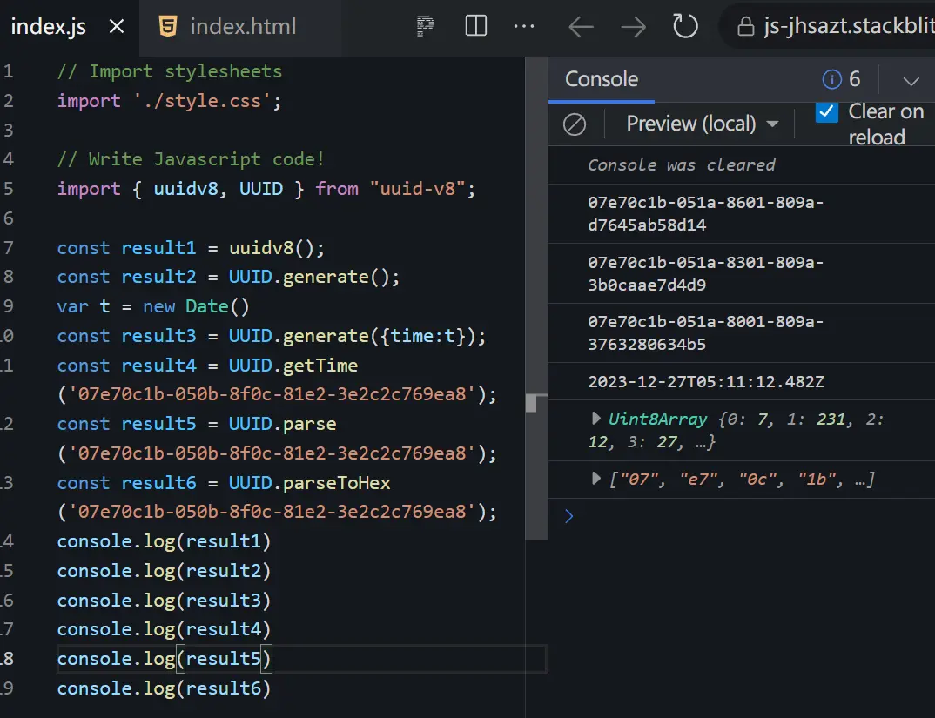
Task: Click the lock icon in the address bar
Action: click(745, 27)
